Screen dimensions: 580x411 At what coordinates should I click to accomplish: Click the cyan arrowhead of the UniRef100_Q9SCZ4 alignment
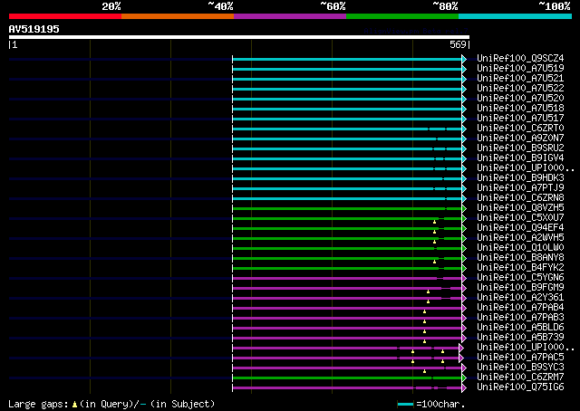click(464, 59)
